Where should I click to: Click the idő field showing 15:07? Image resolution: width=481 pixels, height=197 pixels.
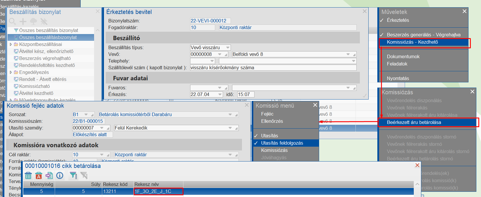tap(246, 94)
